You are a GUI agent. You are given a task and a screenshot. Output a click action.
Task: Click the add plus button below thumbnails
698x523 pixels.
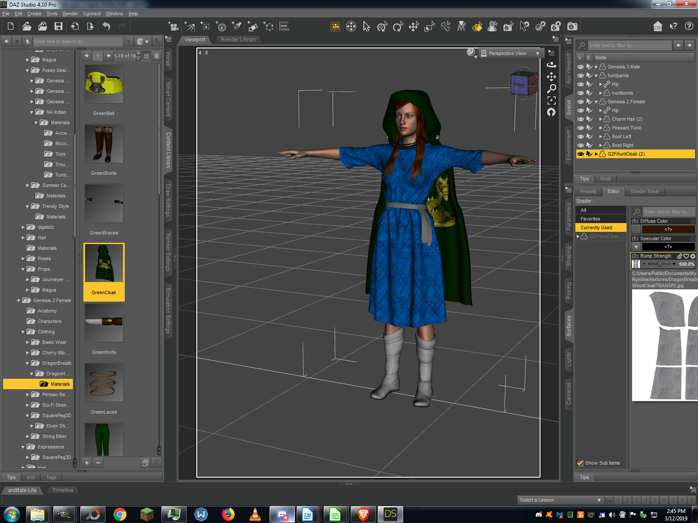(87, 463)
